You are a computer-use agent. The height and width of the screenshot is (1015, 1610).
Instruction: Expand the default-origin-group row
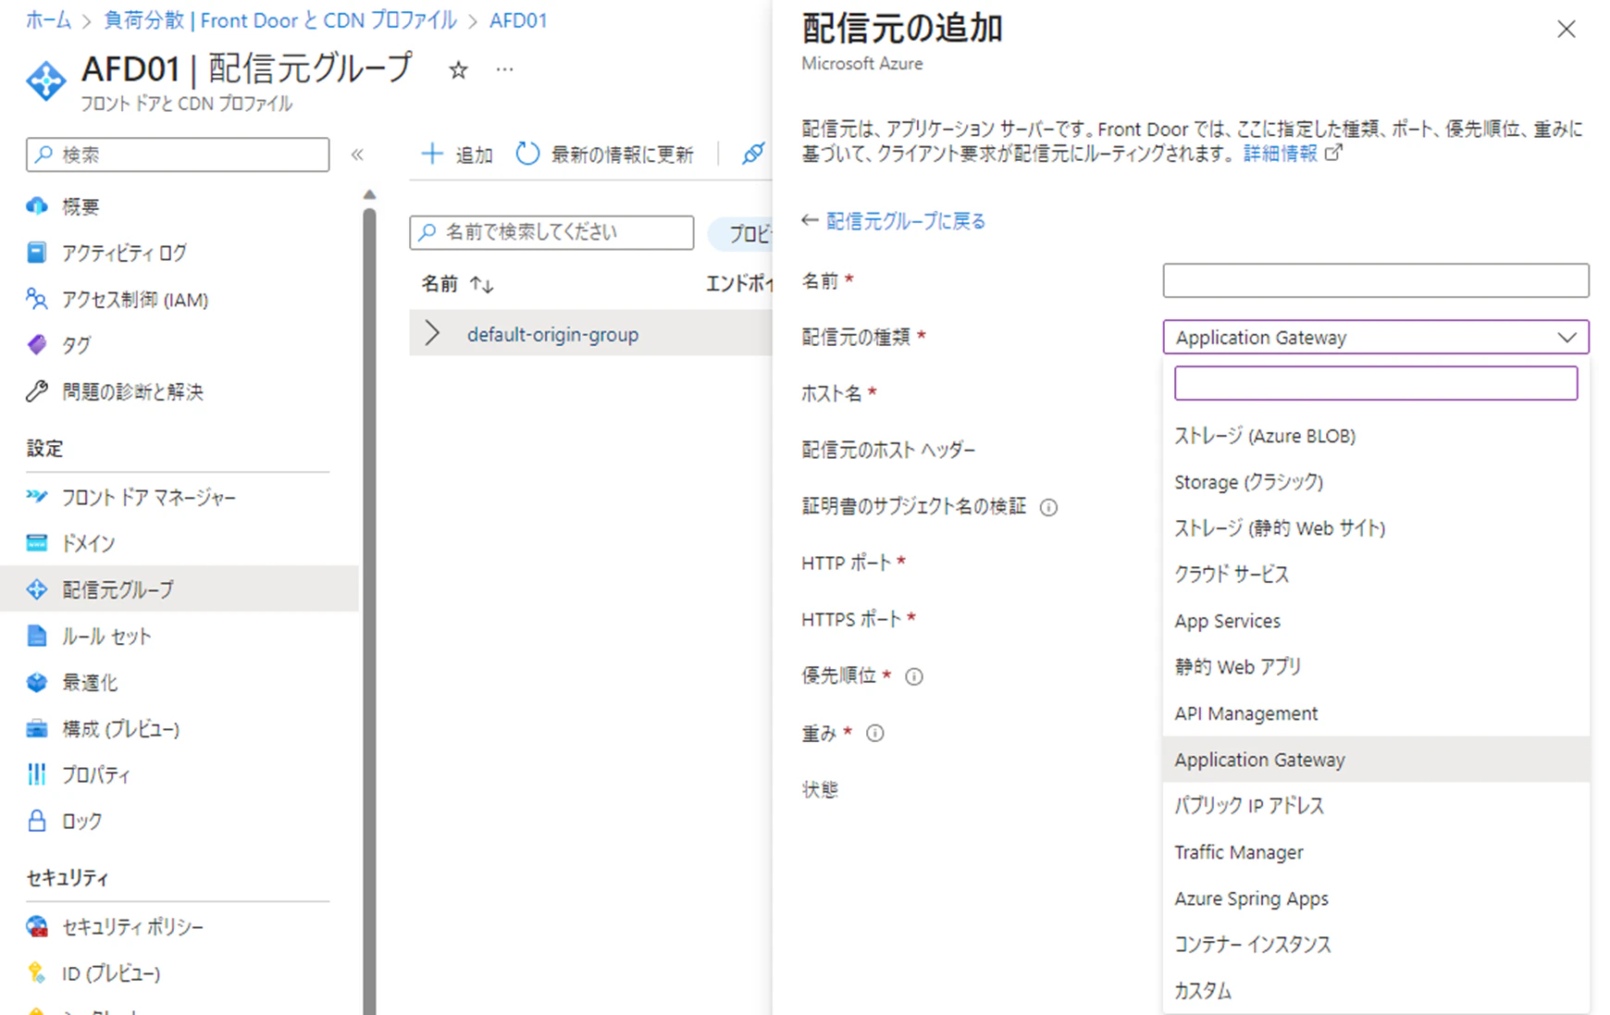pos(432,333)
